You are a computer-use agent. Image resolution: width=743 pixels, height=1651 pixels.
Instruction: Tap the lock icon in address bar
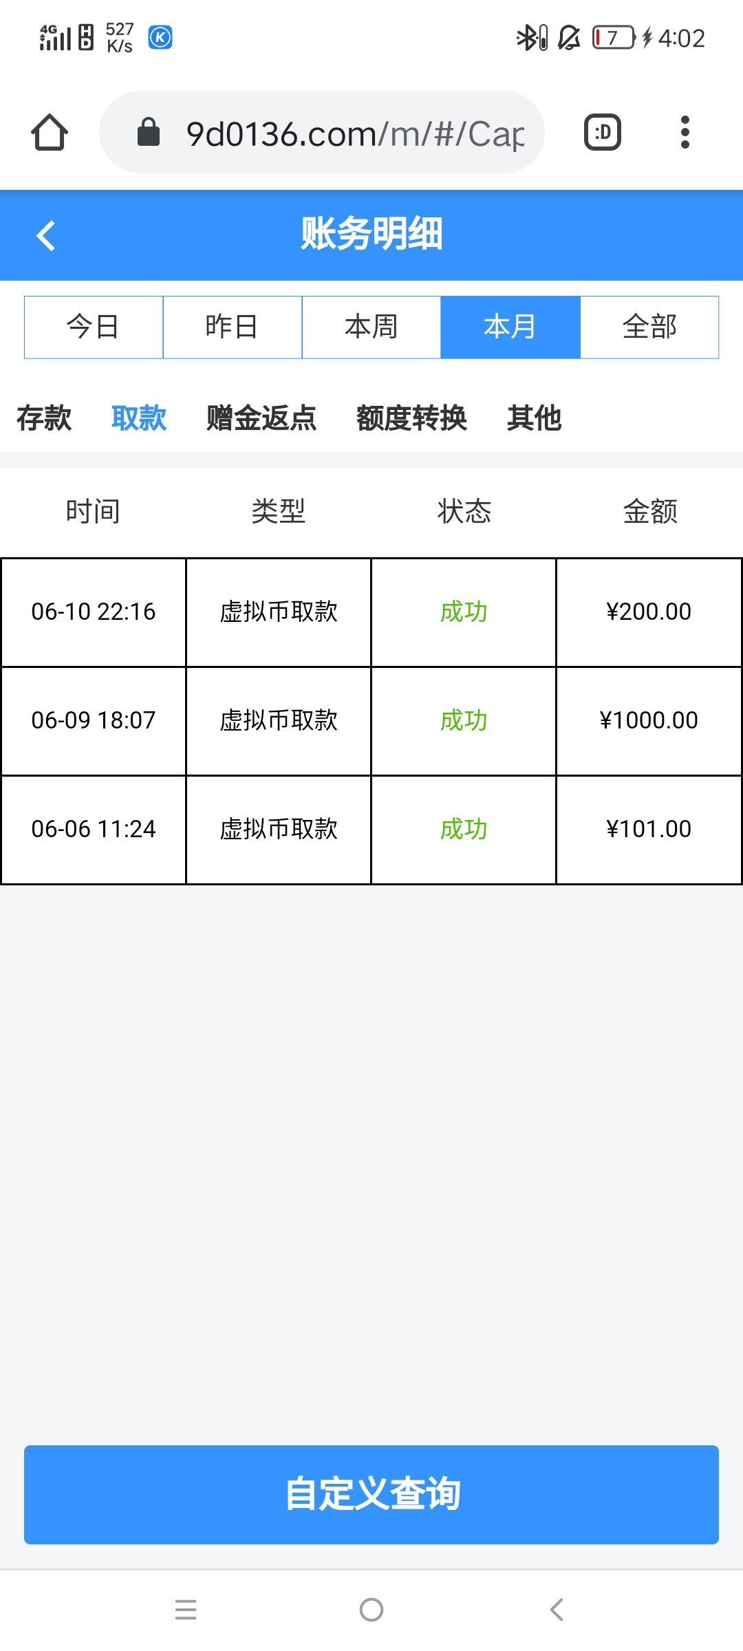pyautogui.click(x=149, y=132)
